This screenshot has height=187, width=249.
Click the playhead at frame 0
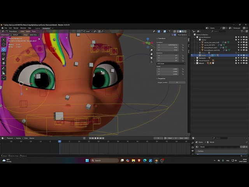(x=60, y=141)
